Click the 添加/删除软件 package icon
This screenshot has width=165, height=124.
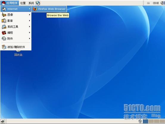(x=4, y=47)
